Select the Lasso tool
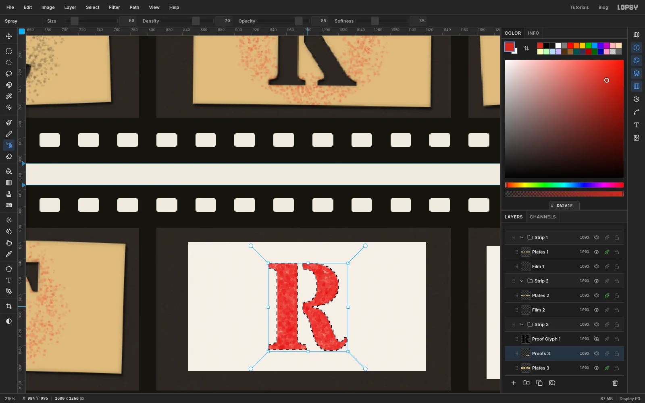 [x=9, y=74]
